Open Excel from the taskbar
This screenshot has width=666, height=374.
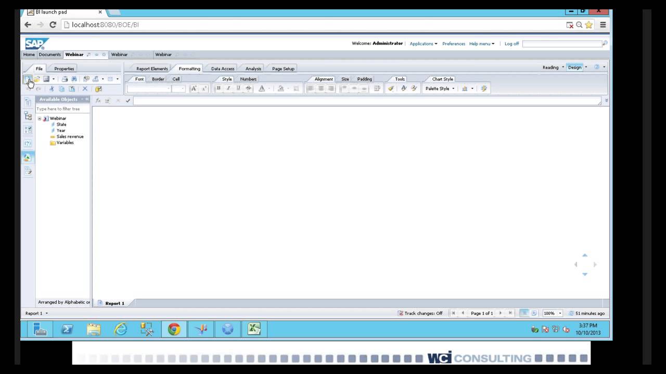[x=254, y=329]
